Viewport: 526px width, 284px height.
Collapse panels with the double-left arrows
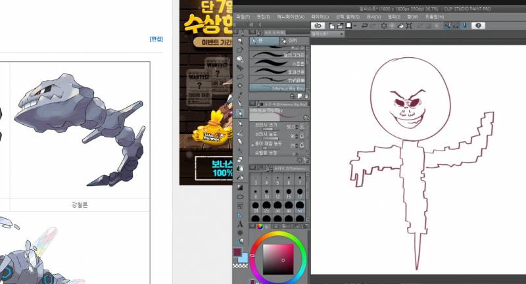[251, 25]
